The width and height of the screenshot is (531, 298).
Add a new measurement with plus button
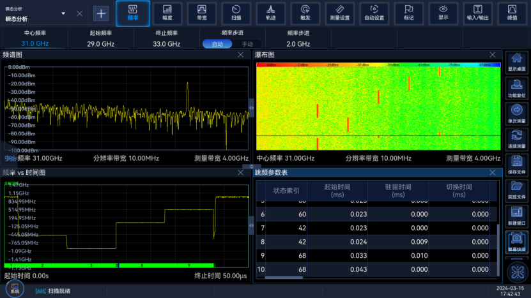(x=101, y=13)
